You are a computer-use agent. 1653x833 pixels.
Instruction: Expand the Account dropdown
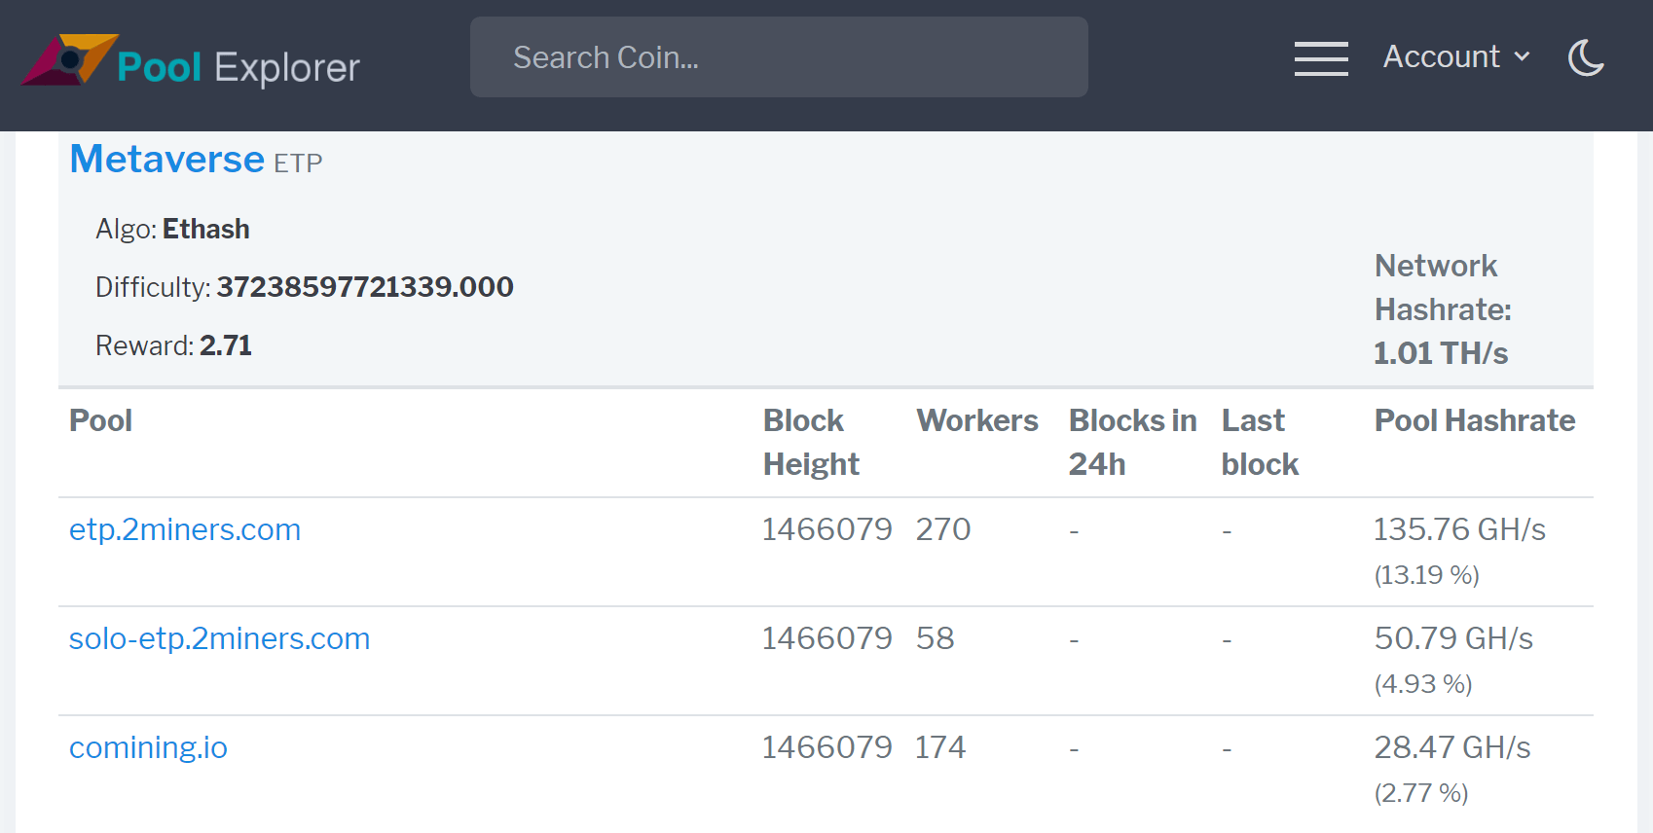click(x=1455, y=57)
